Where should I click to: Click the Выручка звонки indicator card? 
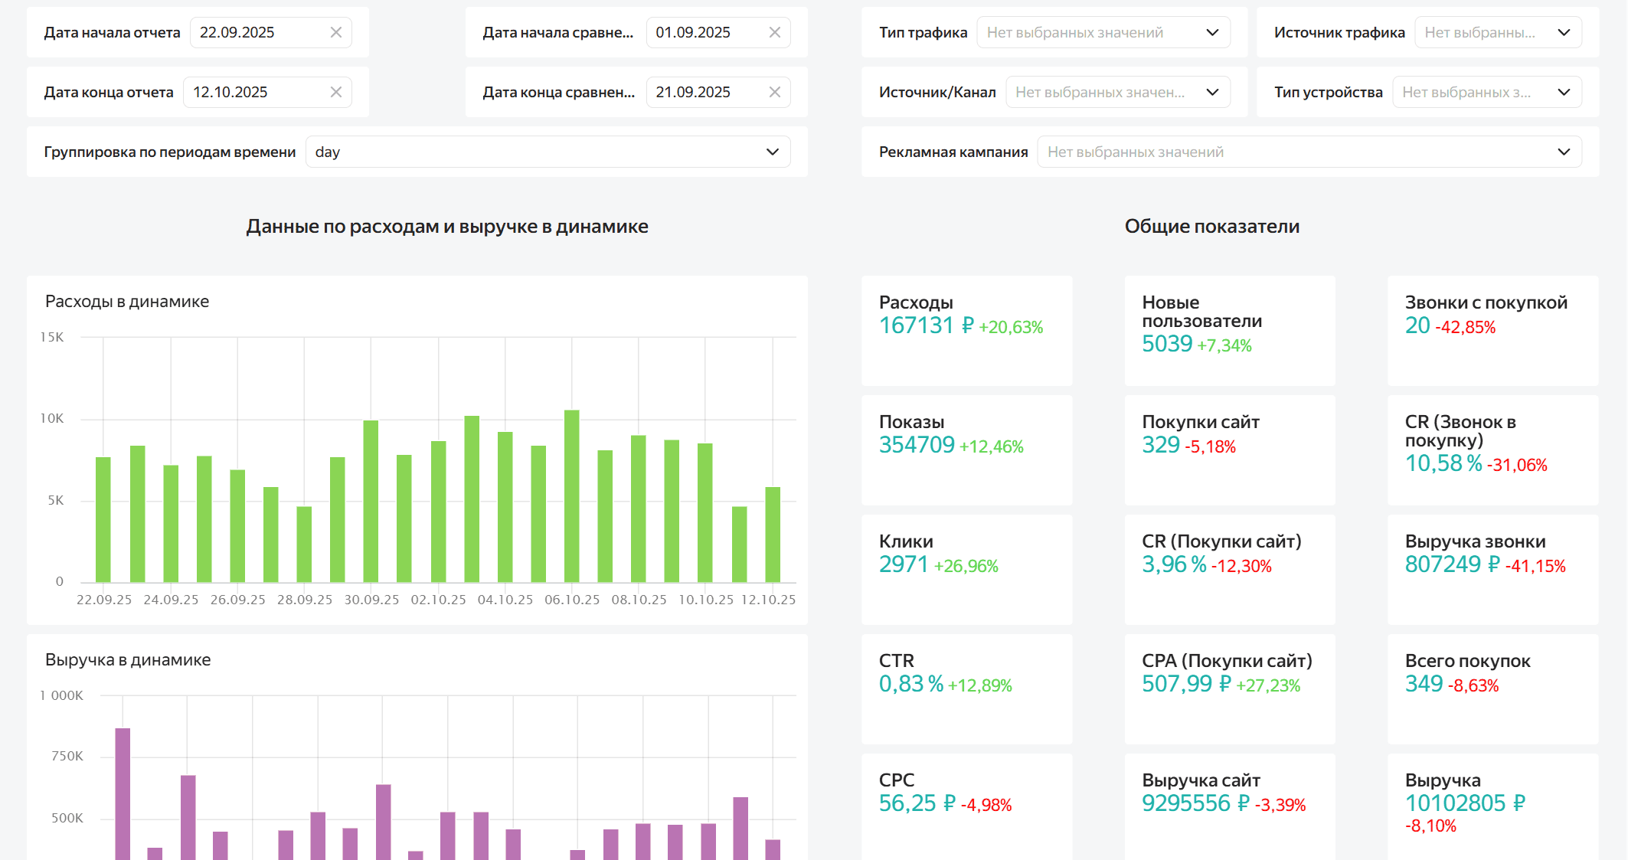pos(1492,569)
